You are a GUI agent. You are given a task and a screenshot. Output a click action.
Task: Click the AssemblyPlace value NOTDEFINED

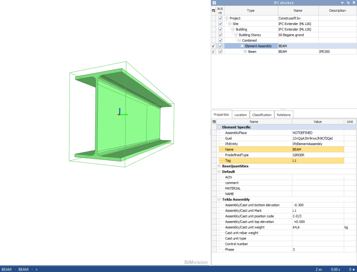(x=303, y=133)
